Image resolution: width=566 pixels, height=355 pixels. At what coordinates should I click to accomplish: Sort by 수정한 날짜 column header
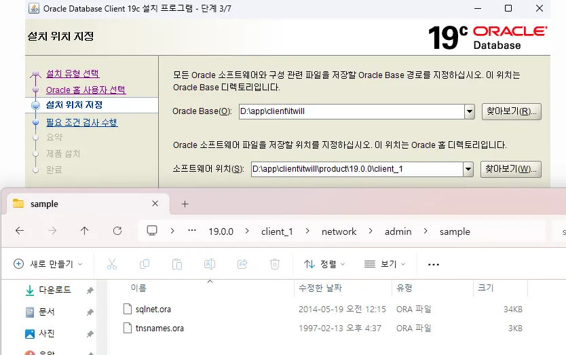320,288
